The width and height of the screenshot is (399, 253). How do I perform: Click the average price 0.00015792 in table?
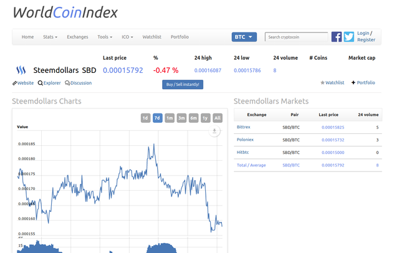[x=333, y=165]
